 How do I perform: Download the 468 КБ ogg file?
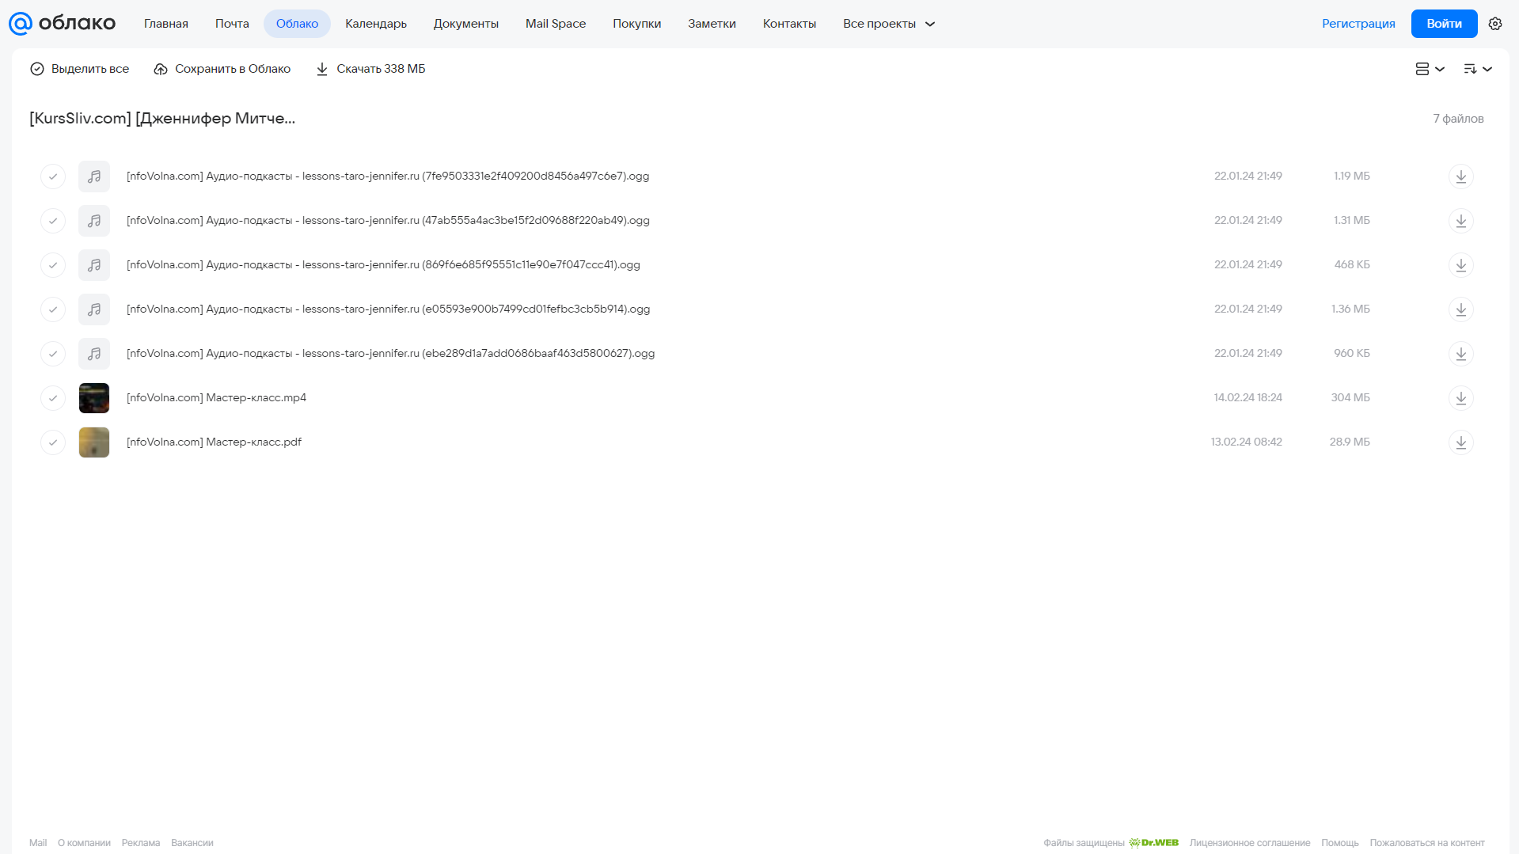1460,265
